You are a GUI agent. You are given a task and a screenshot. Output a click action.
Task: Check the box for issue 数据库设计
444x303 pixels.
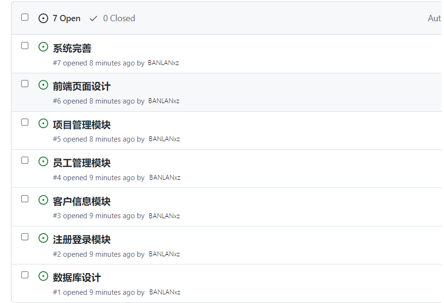[25, 275]
